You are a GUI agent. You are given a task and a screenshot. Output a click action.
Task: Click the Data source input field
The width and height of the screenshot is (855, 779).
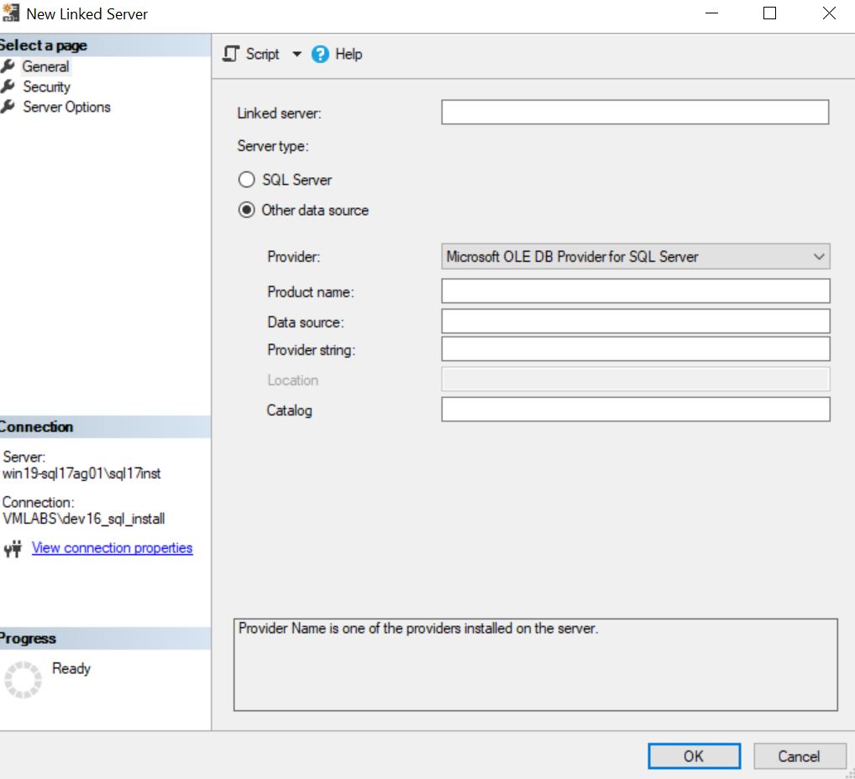click(635, 321)
